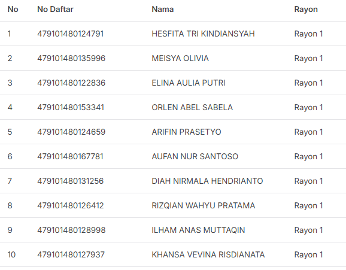Select the name ARIFIN PRASETYO
This screenshot has height=270, width=346.
click(x=186, y=132)
